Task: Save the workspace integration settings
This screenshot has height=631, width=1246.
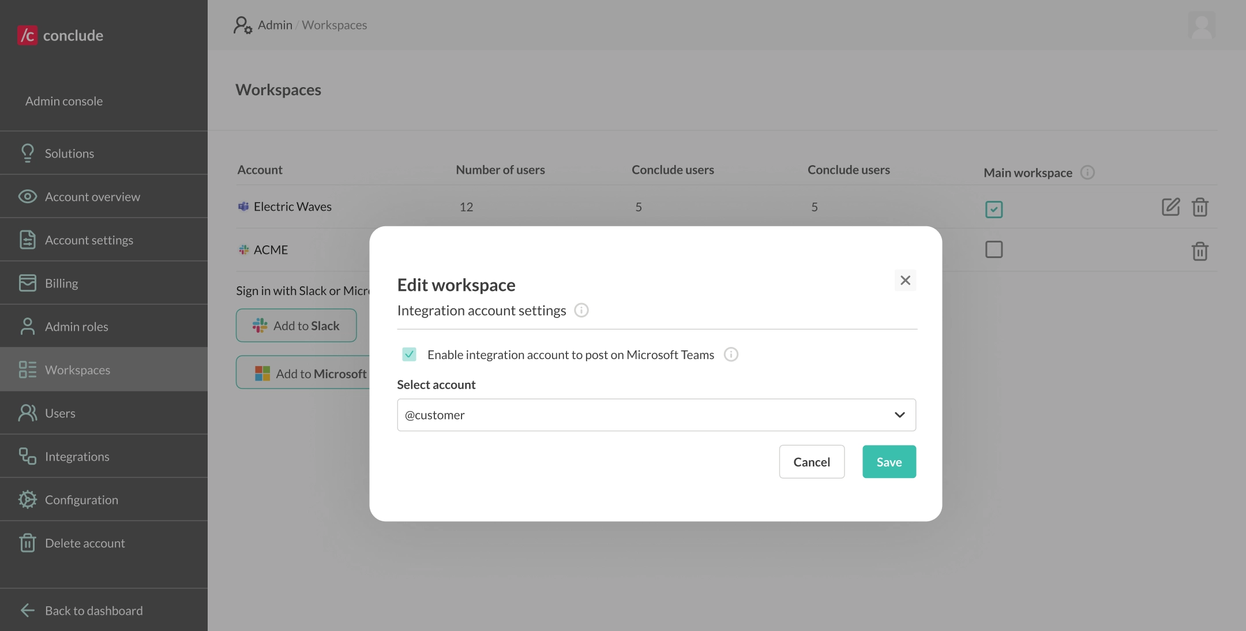Action: click(x=888, y=461)
